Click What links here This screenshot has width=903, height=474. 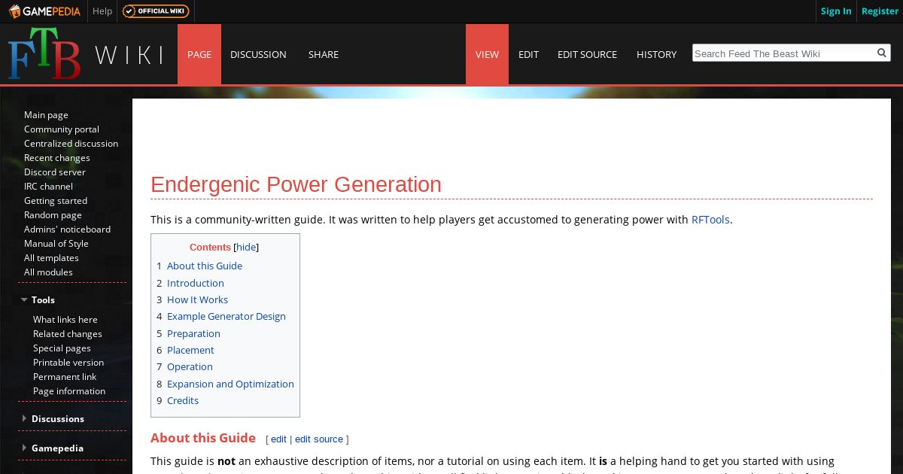65,319
